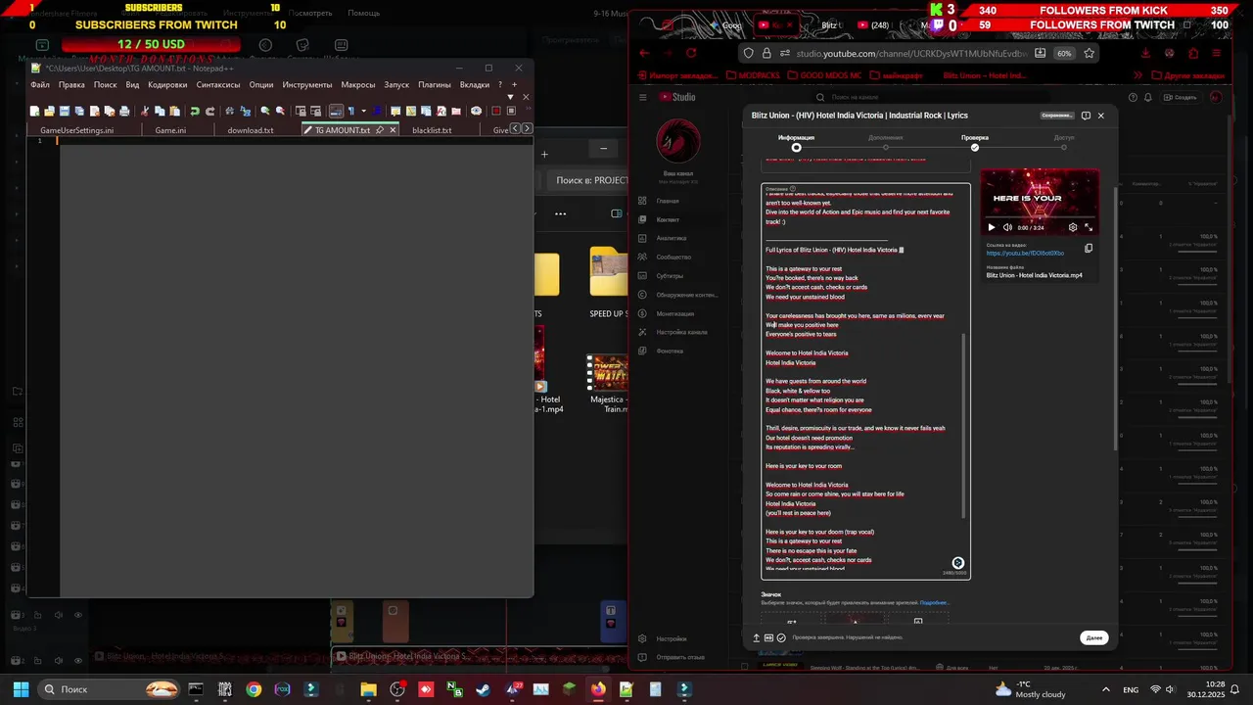Click the YouTube Studio help question icon

pyautogui.click(x=1134, y=97)
